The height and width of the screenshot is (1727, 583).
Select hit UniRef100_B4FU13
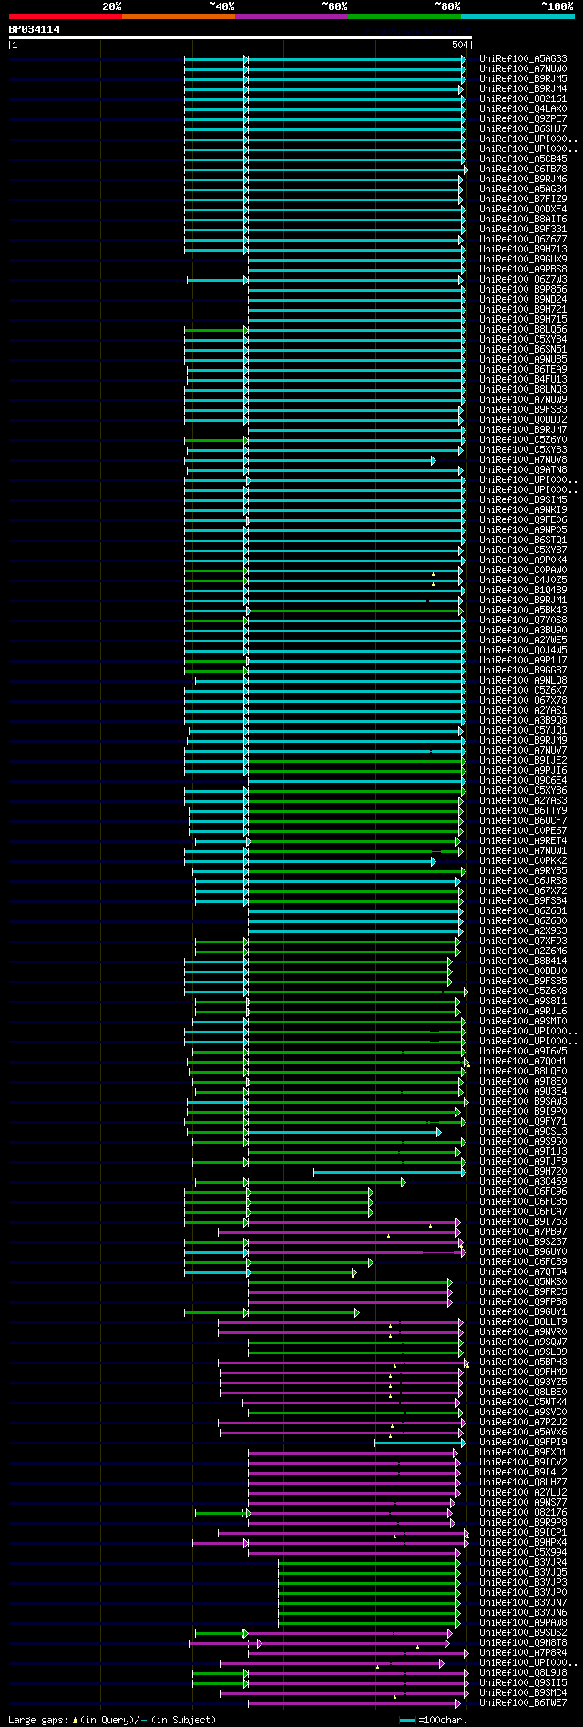[523, 380]
